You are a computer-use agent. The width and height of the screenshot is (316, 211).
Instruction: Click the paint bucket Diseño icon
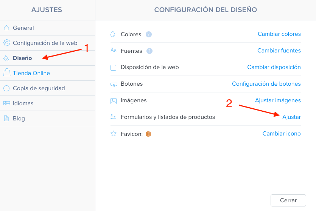(x=6, y=58)
